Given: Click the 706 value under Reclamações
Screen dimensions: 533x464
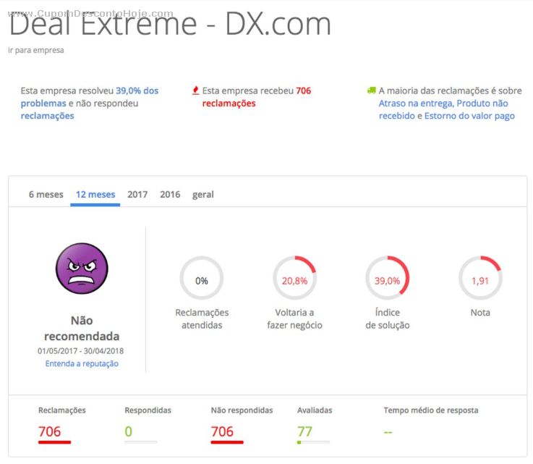Looking at the screenshot, I should pyautogui.click(x=50, y=431).
